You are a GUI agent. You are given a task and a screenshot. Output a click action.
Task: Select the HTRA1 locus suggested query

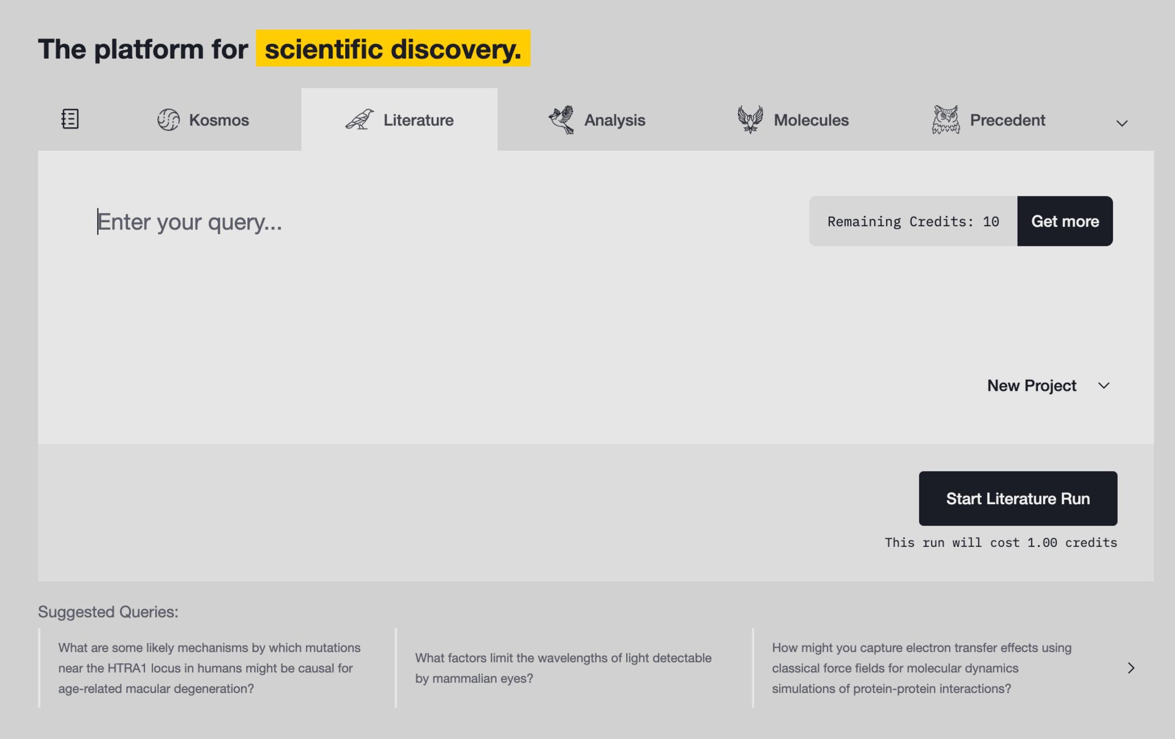coord(209,668)
